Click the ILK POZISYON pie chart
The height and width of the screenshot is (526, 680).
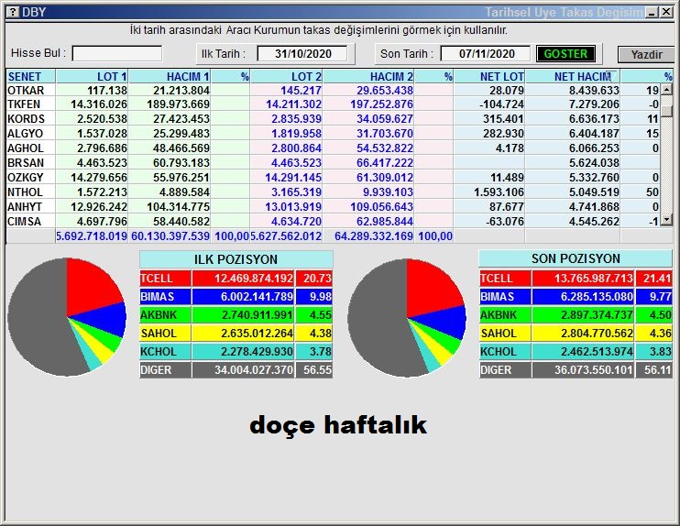[67, 314]
